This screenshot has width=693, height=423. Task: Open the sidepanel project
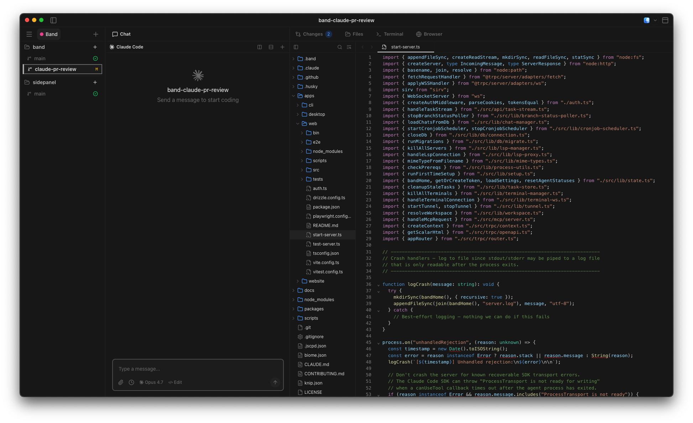[x=44, y=82]
